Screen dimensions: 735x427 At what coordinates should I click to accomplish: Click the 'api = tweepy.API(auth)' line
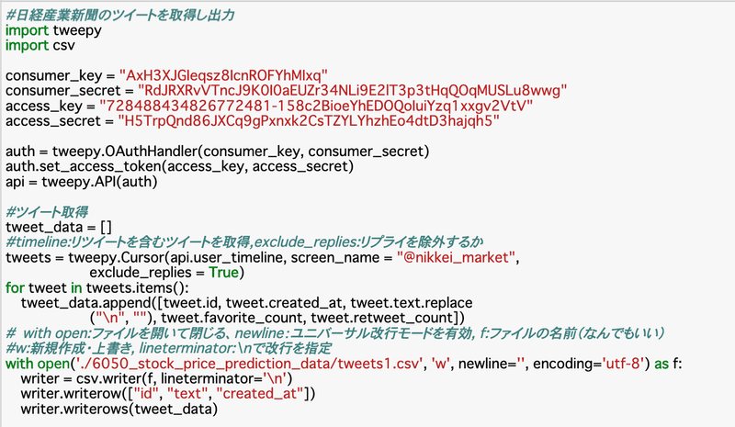[x=82, y=182]
